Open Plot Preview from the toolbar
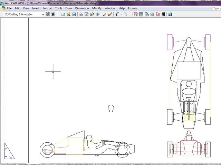The height and width of the screenshot is (165, 221). pyautogui.click(x=86, y=14)
